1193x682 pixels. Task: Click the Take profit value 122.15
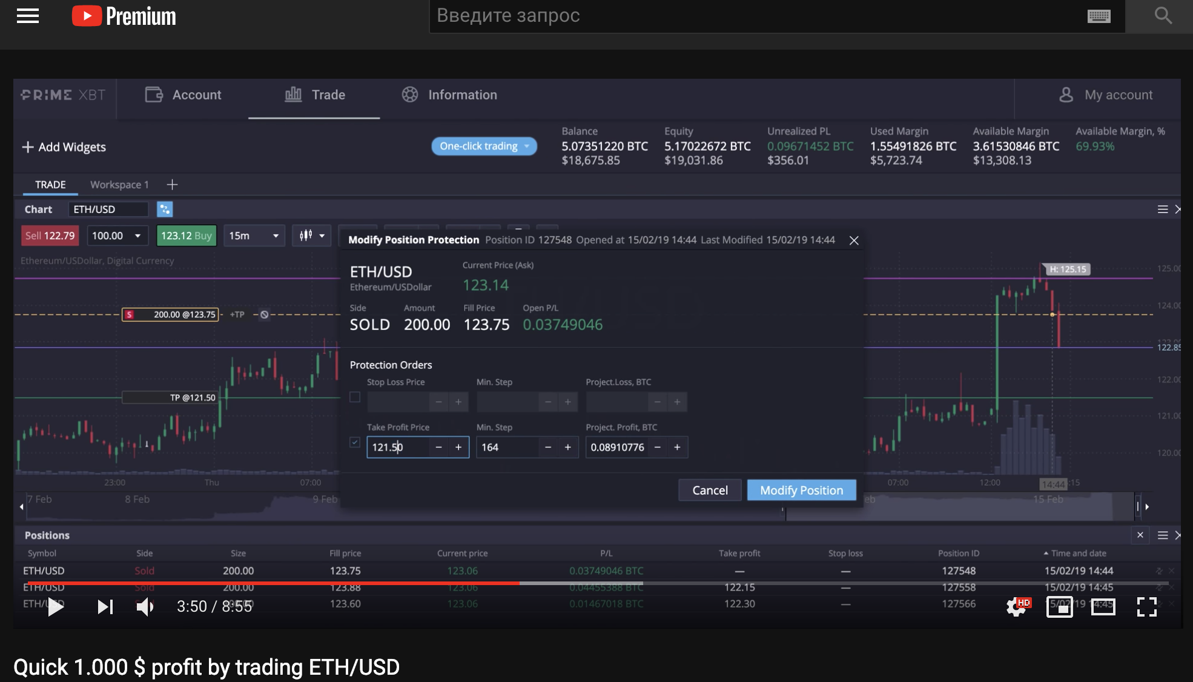739,587
